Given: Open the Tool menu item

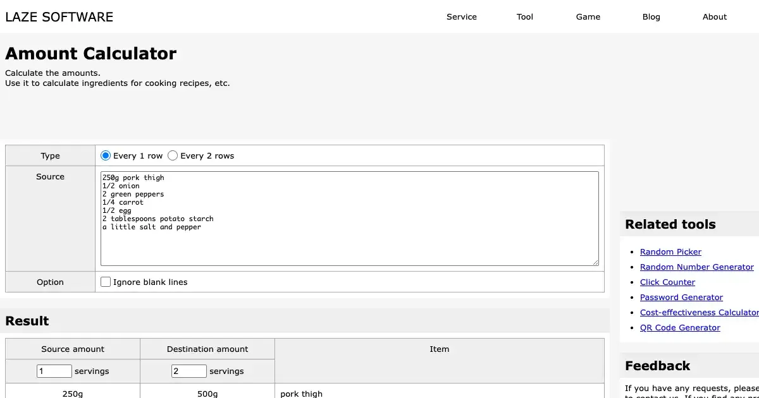Looking at the screenshot, I should click(x=524, y=17).
